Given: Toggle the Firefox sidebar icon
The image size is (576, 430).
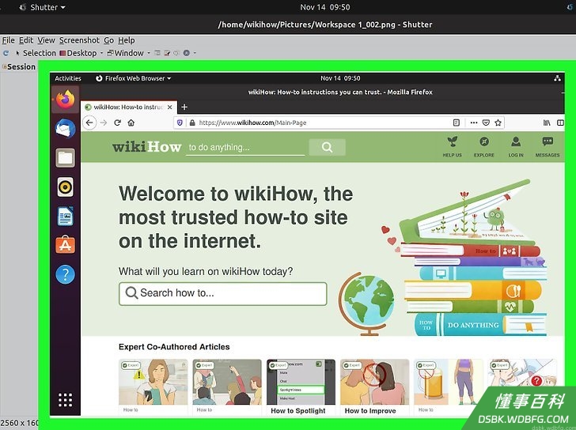Looking at the screenshot, I should [x=560, y=123].
